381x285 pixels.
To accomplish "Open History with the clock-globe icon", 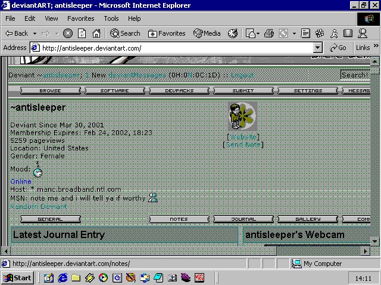I will point(233,33).
